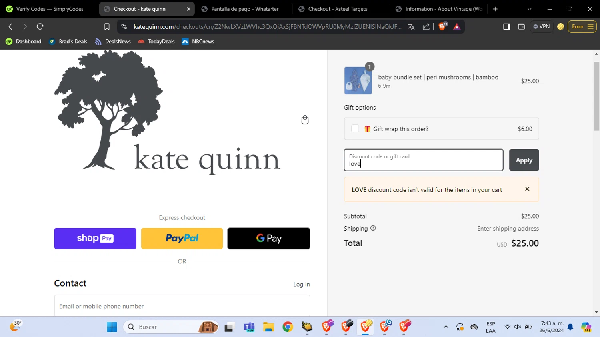Close the Checkout - kate quinn tab
Image resolution: width=600 pixels, height=337 pixels.
(x=188, y=9)
